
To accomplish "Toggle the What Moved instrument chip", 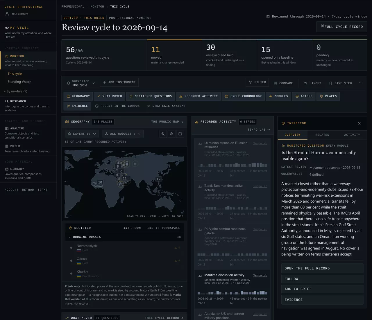I will 109,96.
